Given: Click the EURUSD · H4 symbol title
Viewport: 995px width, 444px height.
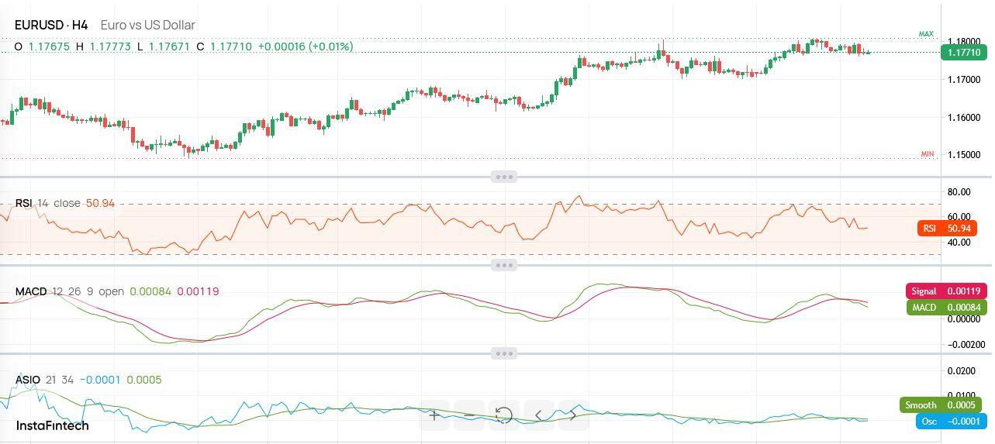Looking at the screenshot, I should pyautogui.click(x=51, y=25).
